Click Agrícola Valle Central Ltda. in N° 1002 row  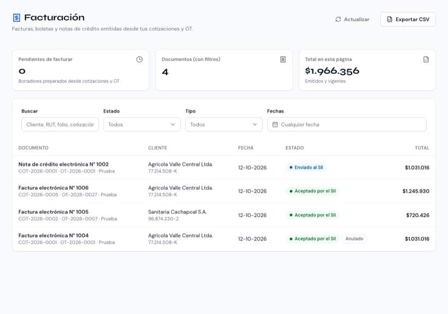click(181, 164)
